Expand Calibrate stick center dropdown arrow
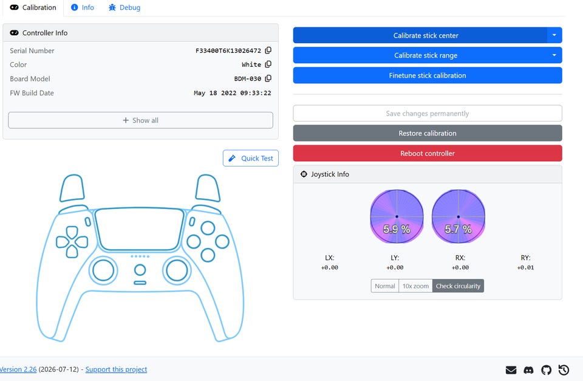The image size is (583, 381). [x=554, y=35]
